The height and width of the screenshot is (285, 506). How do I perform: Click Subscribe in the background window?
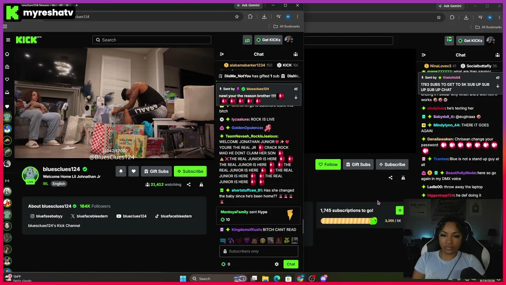[x=392, y=165]
